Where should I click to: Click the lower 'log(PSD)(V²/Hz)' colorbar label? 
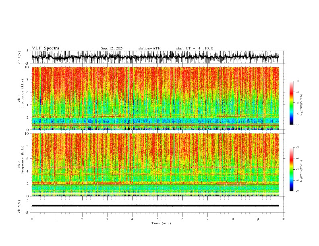click(301, 171)
